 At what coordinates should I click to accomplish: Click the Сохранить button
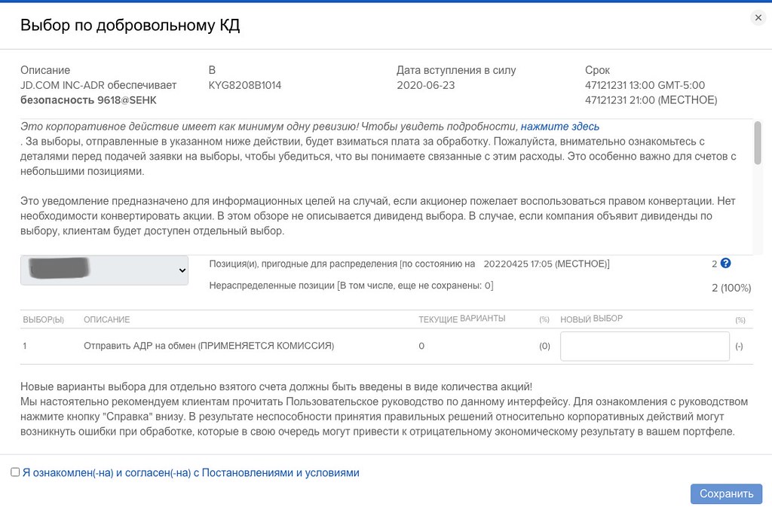pos(726,494)
